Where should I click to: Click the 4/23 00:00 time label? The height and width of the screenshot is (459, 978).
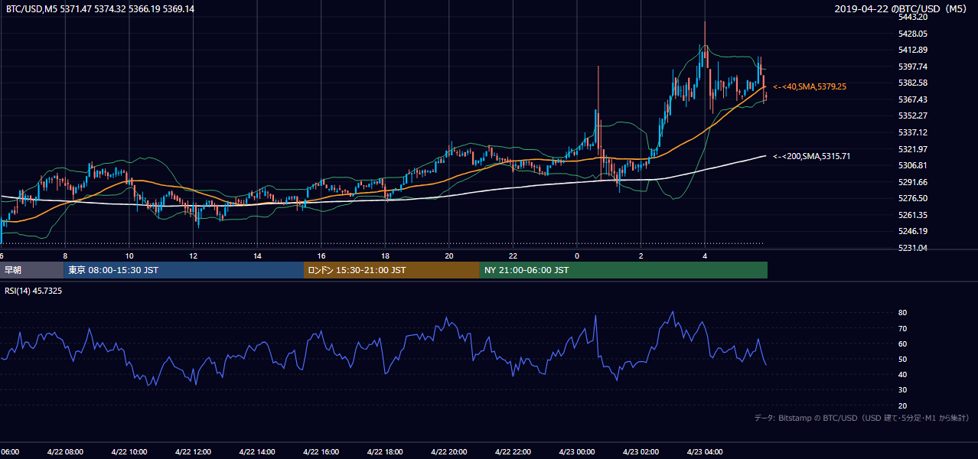(576, 452)
